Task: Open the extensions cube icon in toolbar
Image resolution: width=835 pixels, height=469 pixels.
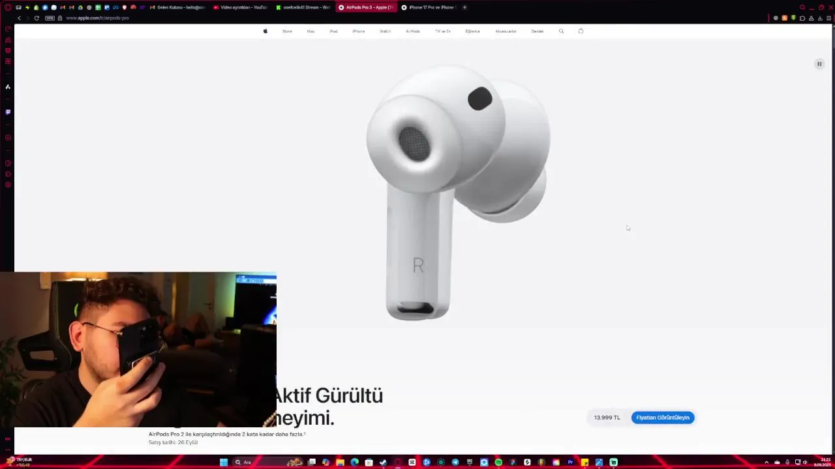Action: 802,18
